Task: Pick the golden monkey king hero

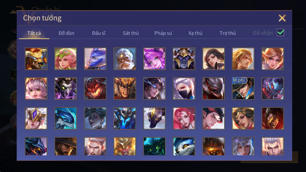Action: point(125,146)
